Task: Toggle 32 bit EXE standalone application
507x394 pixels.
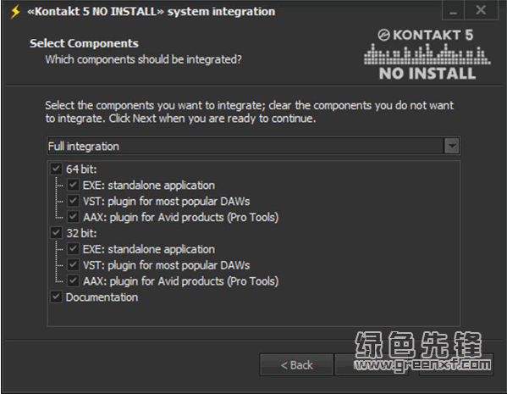Action: tap(73, 248)
